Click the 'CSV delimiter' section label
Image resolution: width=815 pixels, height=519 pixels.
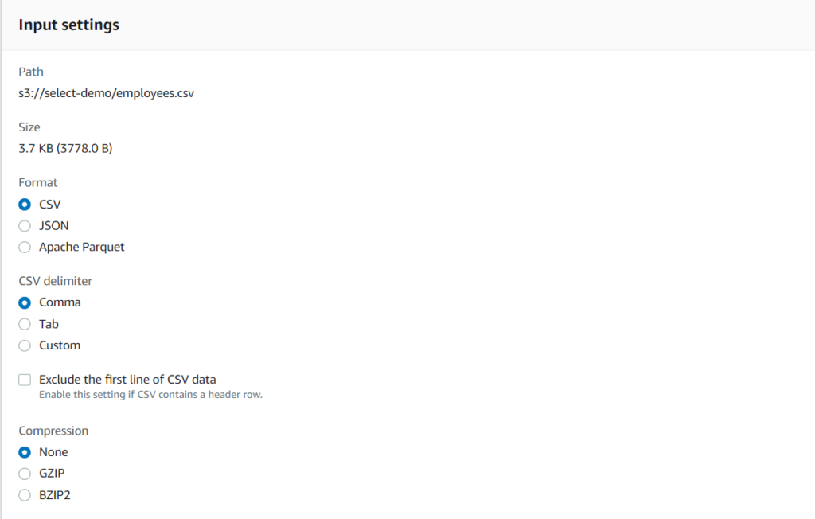(56, 281)
